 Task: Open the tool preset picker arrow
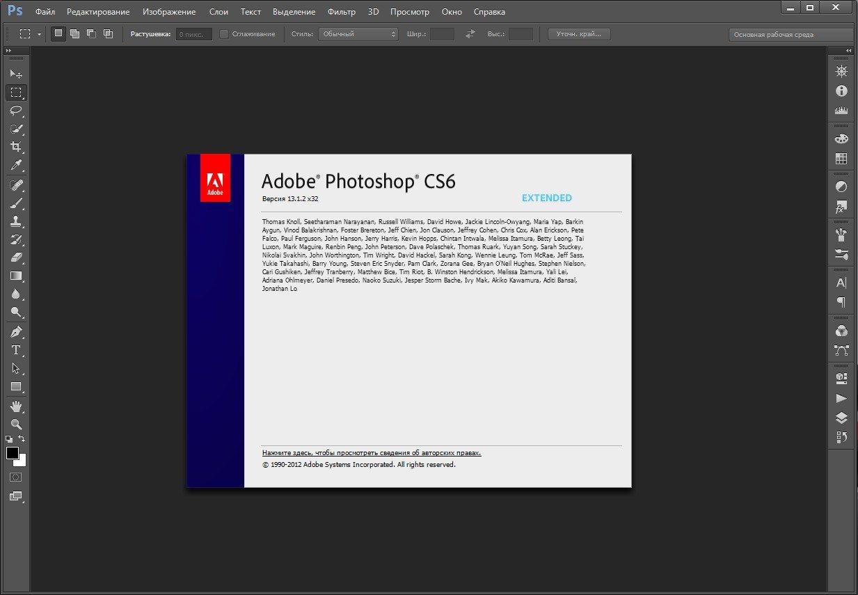tap(40, 33)
